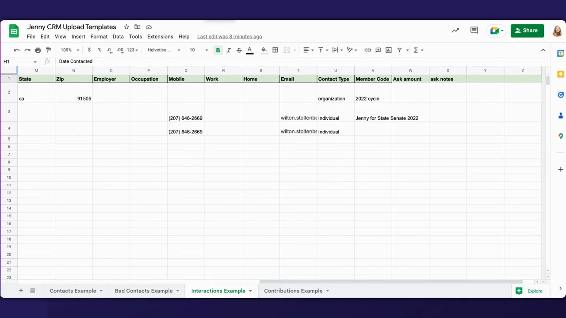Toggle strikethrough formatting
The height and width of the screenshot is (318, 566).
pos(239,50)
